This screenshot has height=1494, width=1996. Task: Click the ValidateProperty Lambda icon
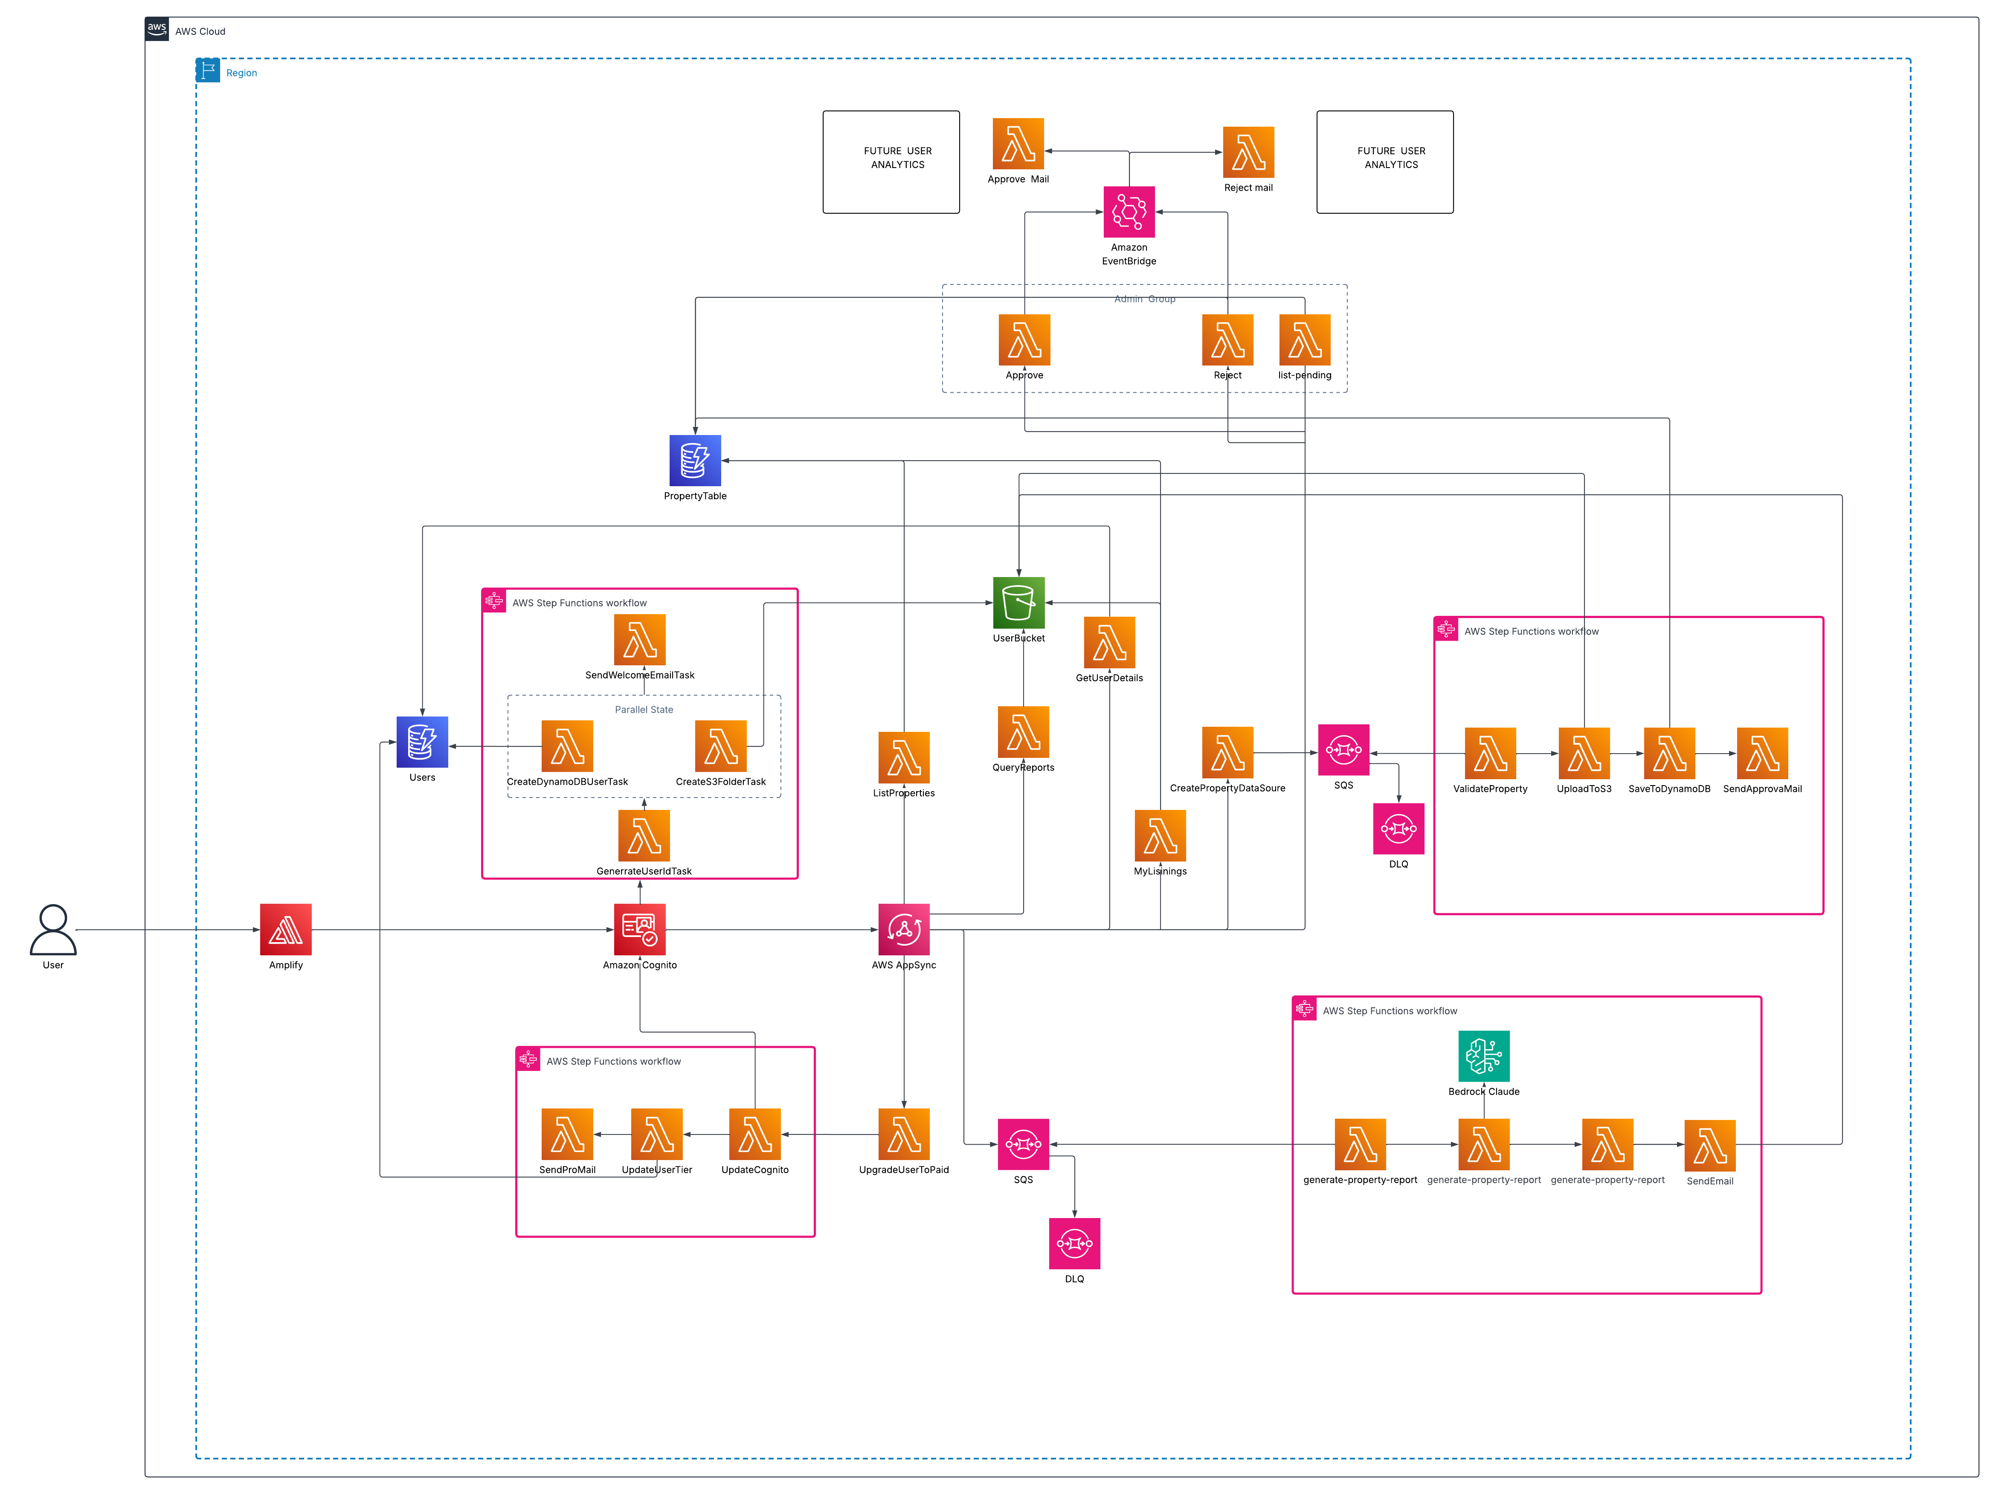(1490, 753)
